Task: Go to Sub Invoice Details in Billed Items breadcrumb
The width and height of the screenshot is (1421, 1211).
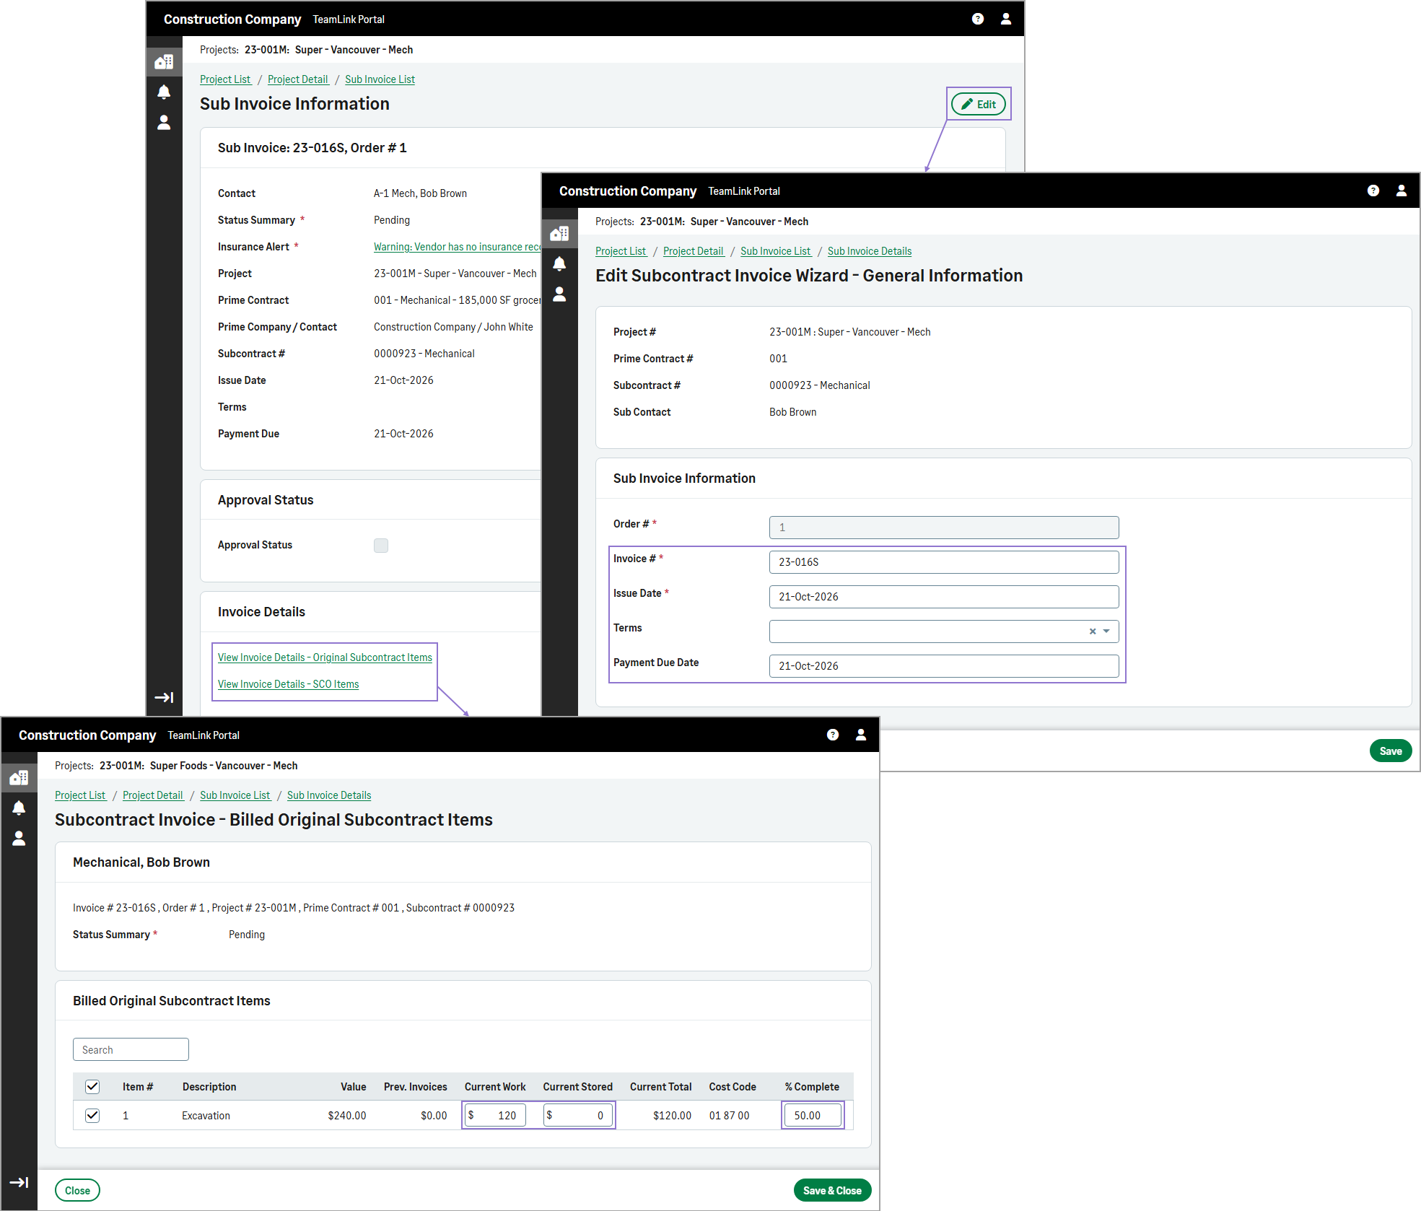Action: pos(329,795)
